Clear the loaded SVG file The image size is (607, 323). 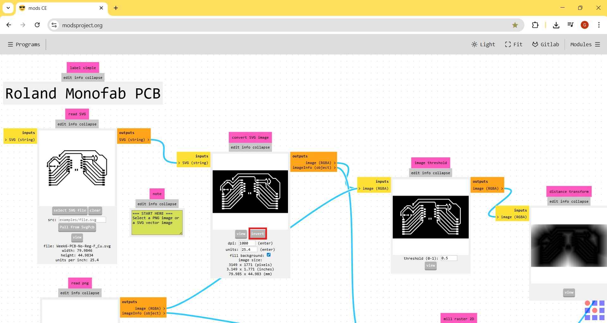pos(95,210)
